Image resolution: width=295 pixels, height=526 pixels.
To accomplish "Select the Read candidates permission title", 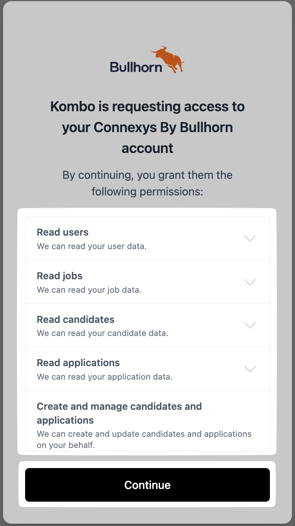I will (x=76, y=319).
